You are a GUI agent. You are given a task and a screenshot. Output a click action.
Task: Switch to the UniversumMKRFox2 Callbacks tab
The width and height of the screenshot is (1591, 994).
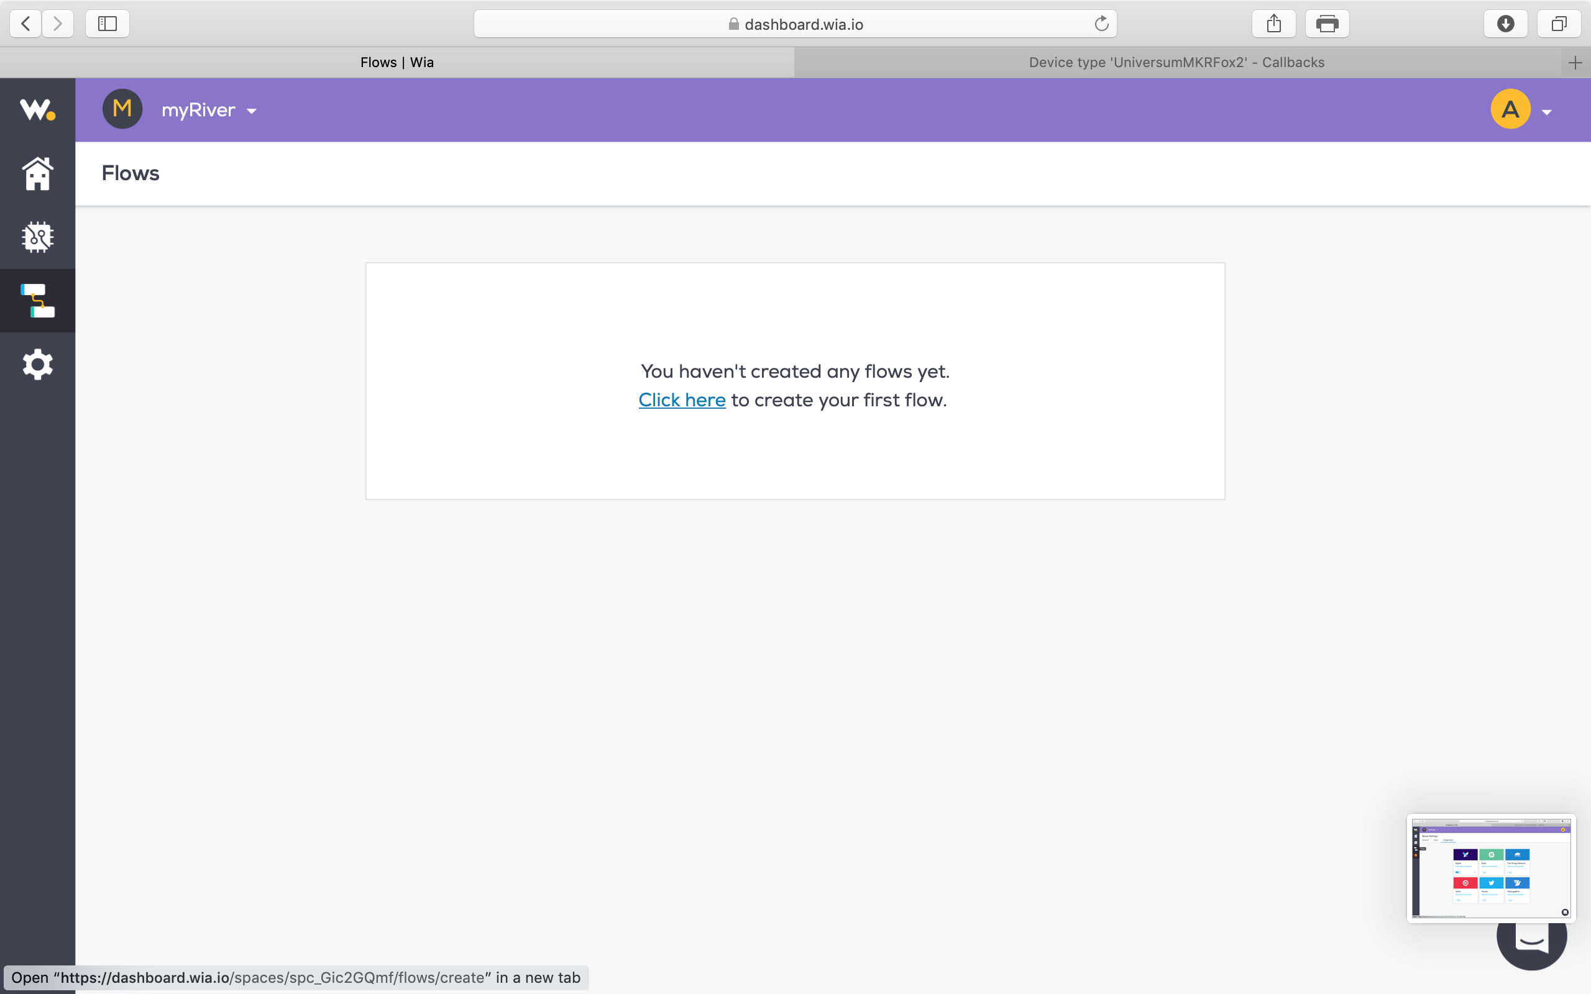1176,63
